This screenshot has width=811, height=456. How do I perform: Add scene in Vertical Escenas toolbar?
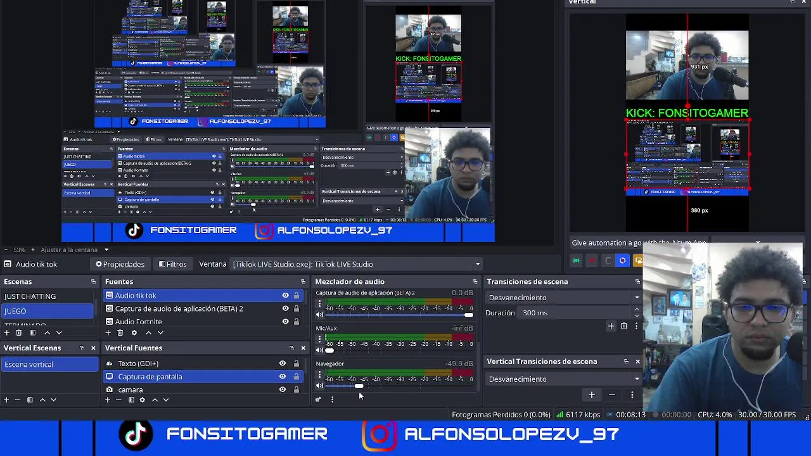[x=6, y=400]
